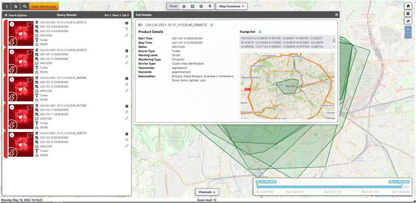Open thumbnail of result 3
This screenshot has height=203, width=416.
pyautogui.click(x=21, y=89)
